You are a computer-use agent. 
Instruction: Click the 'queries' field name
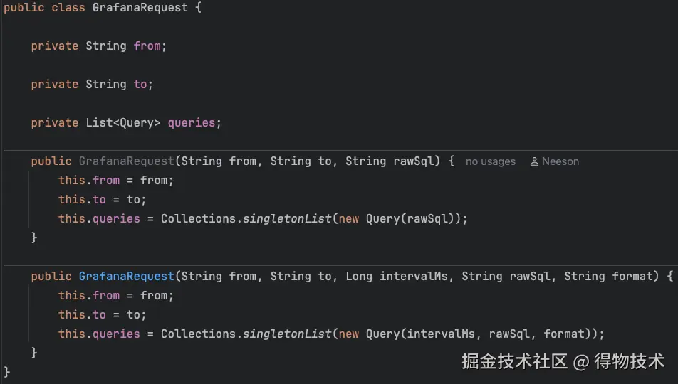191,123
